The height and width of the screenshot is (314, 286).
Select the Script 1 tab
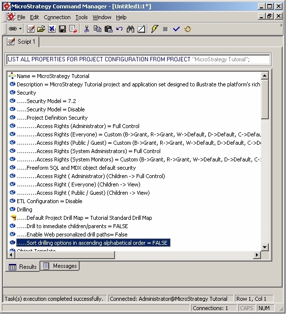(22, 42)
